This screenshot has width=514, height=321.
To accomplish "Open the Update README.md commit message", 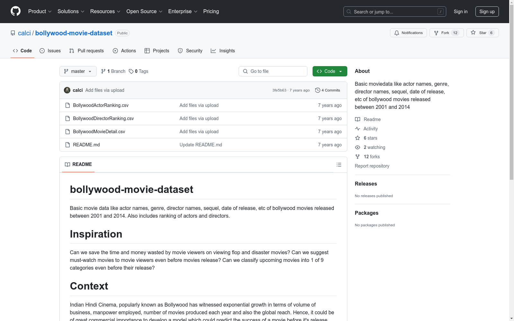I will point(201,145).
